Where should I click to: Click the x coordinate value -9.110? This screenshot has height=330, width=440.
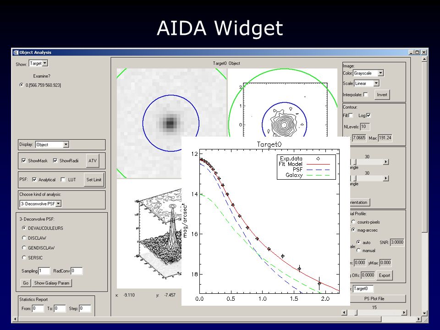pos(129,295)
